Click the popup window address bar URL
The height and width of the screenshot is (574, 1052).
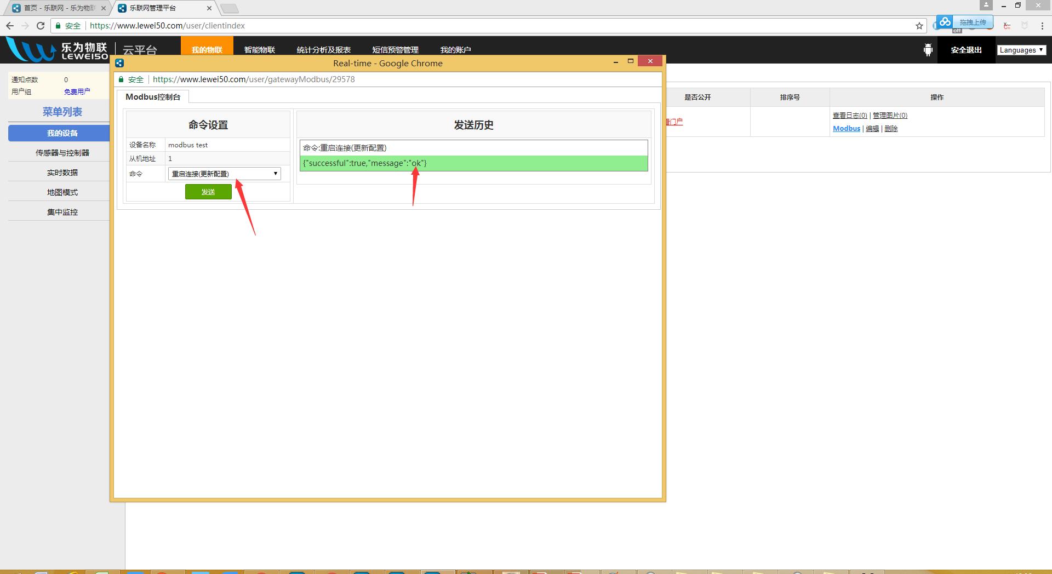(x=254, y=79)
